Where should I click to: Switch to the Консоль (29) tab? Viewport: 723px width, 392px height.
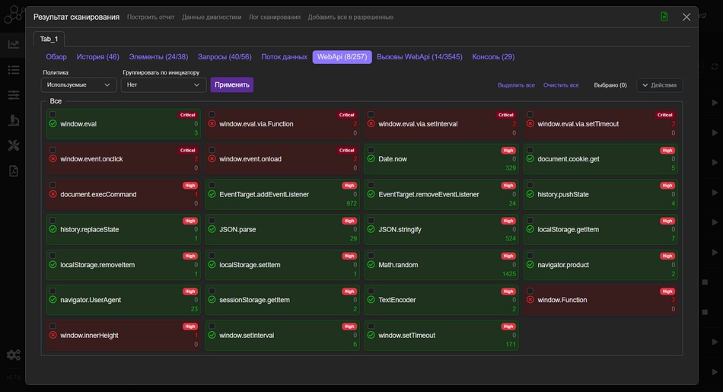(493, 57)
